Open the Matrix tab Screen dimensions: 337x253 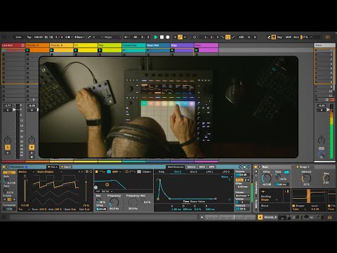click(191, 167)
